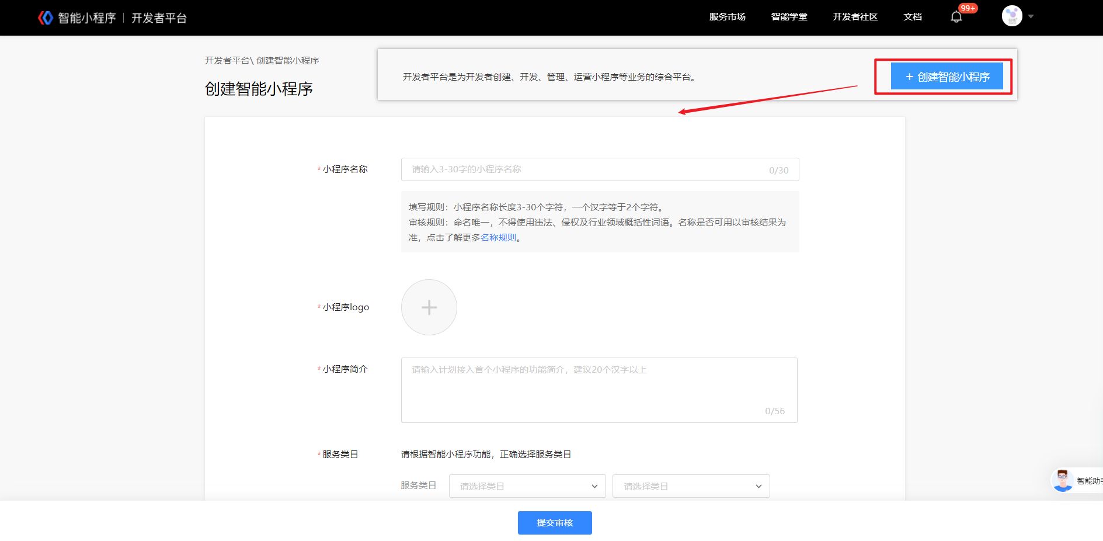
Task: Click the 提交审核 button
Action: click(555, 523)
